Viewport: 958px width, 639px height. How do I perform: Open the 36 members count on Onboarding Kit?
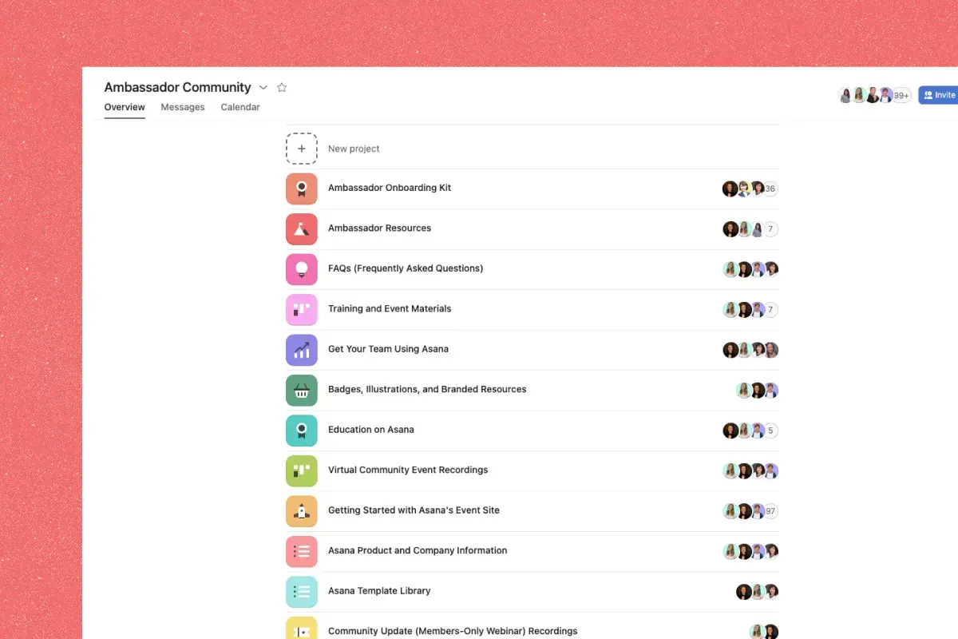coord(769,189)
